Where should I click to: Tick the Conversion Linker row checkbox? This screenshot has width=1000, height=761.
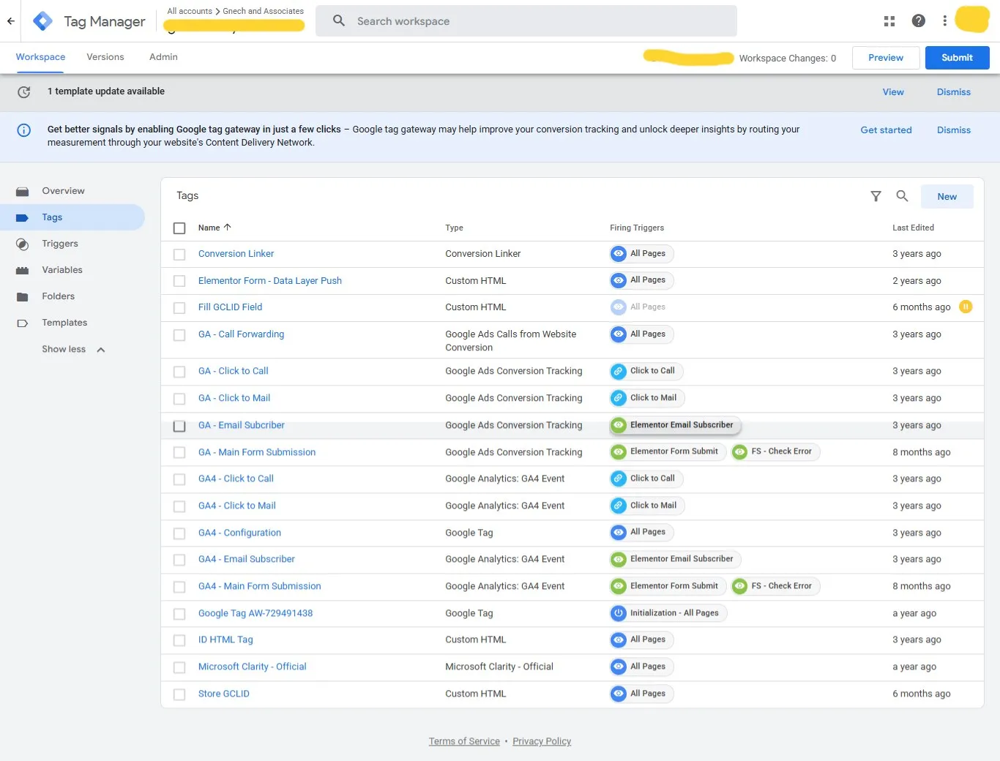tap(179, 255)
